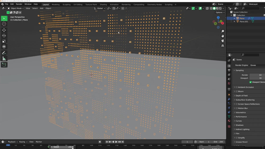Enable the Bloom checkbox
The image size is (265, 149).
[x=237, y=91]
